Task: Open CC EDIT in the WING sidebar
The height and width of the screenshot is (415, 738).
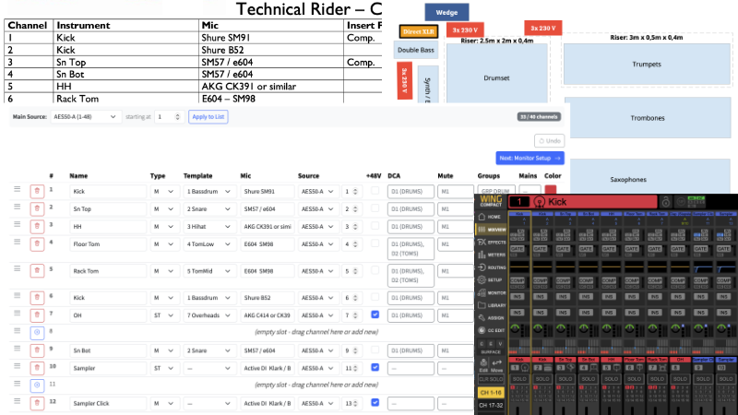Action: 492,331
